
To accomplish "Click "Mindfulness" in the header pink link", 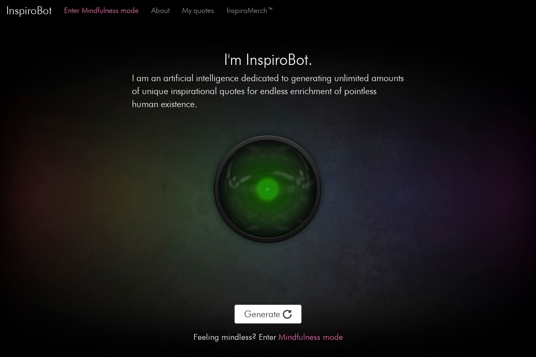I will pos(100,10).
